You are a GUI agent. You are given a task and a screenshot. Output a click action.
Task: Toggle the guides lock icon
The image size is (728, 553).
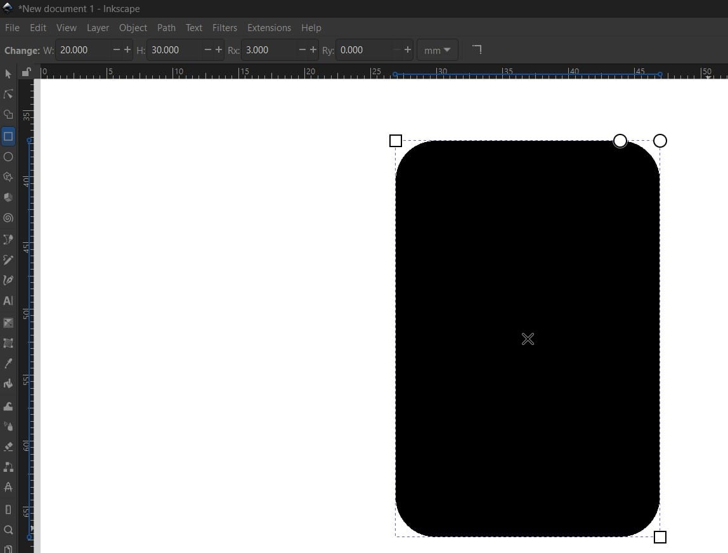tap(26, 72)
